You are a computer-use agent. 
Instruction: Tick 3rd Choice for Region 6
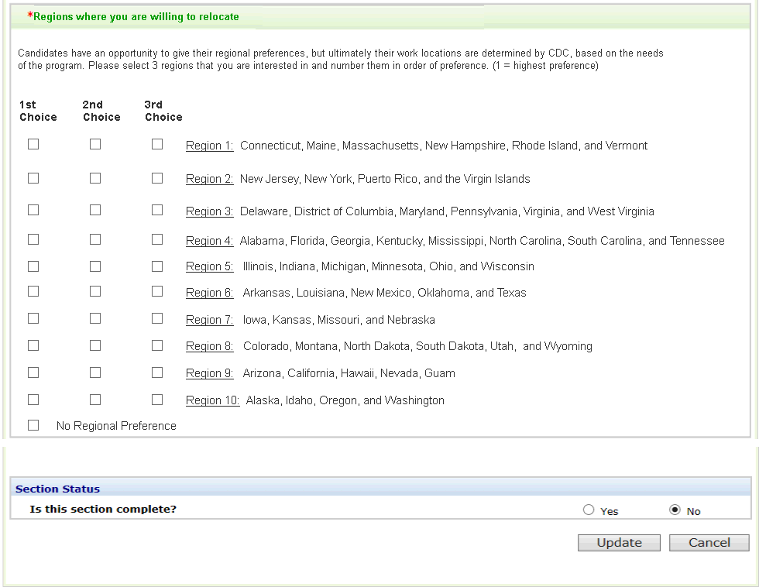click(x=157, y=291)
